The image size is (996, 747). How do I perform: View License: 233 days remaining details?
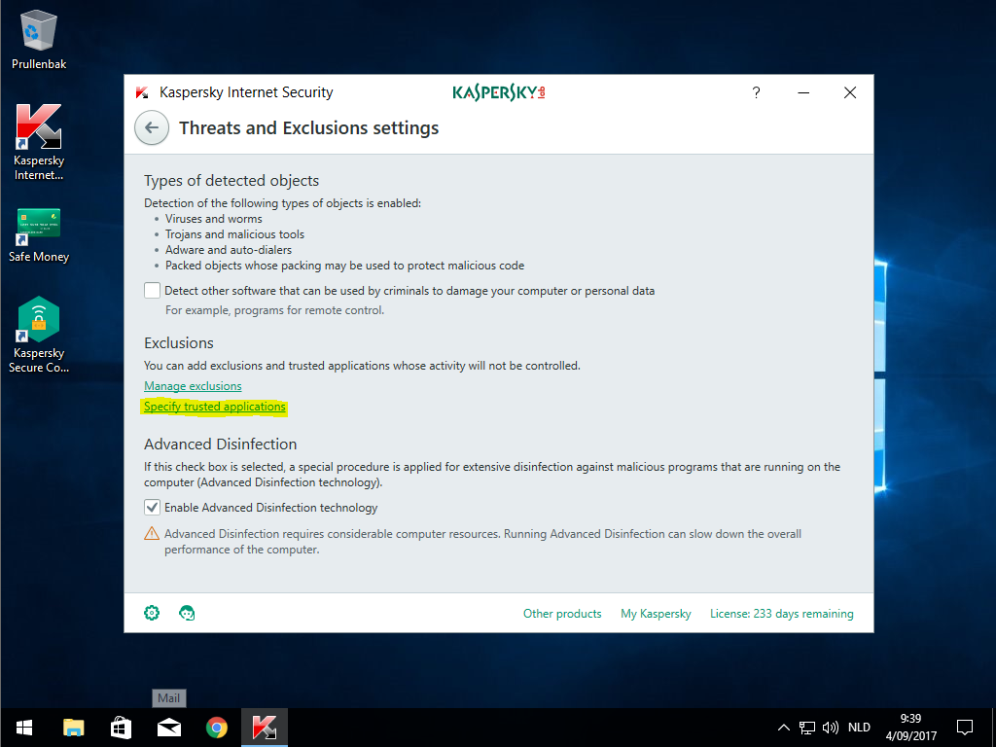tap(781, 614)
